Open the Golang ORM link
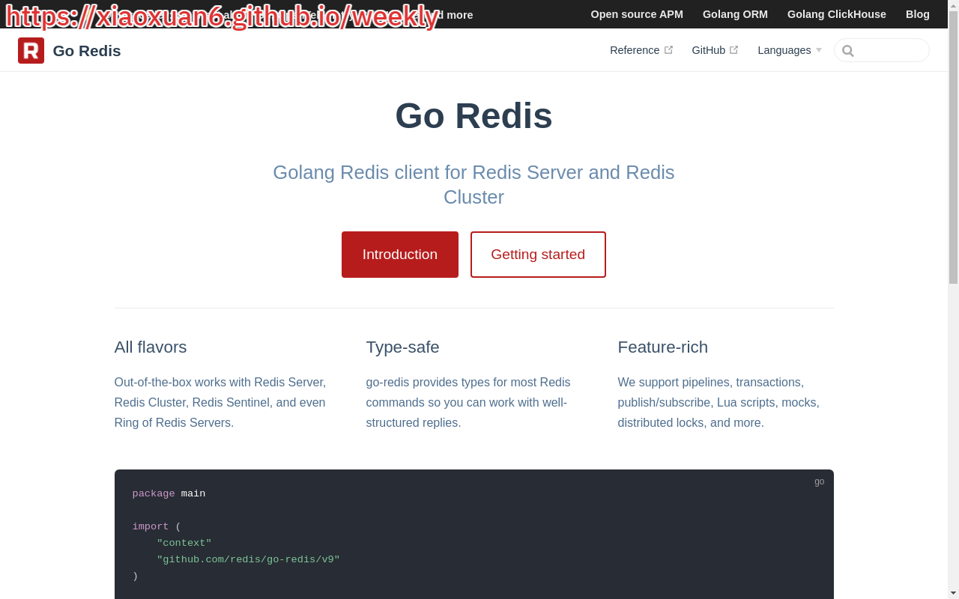Screen dimensions: 959x599 tap(735, 14)
